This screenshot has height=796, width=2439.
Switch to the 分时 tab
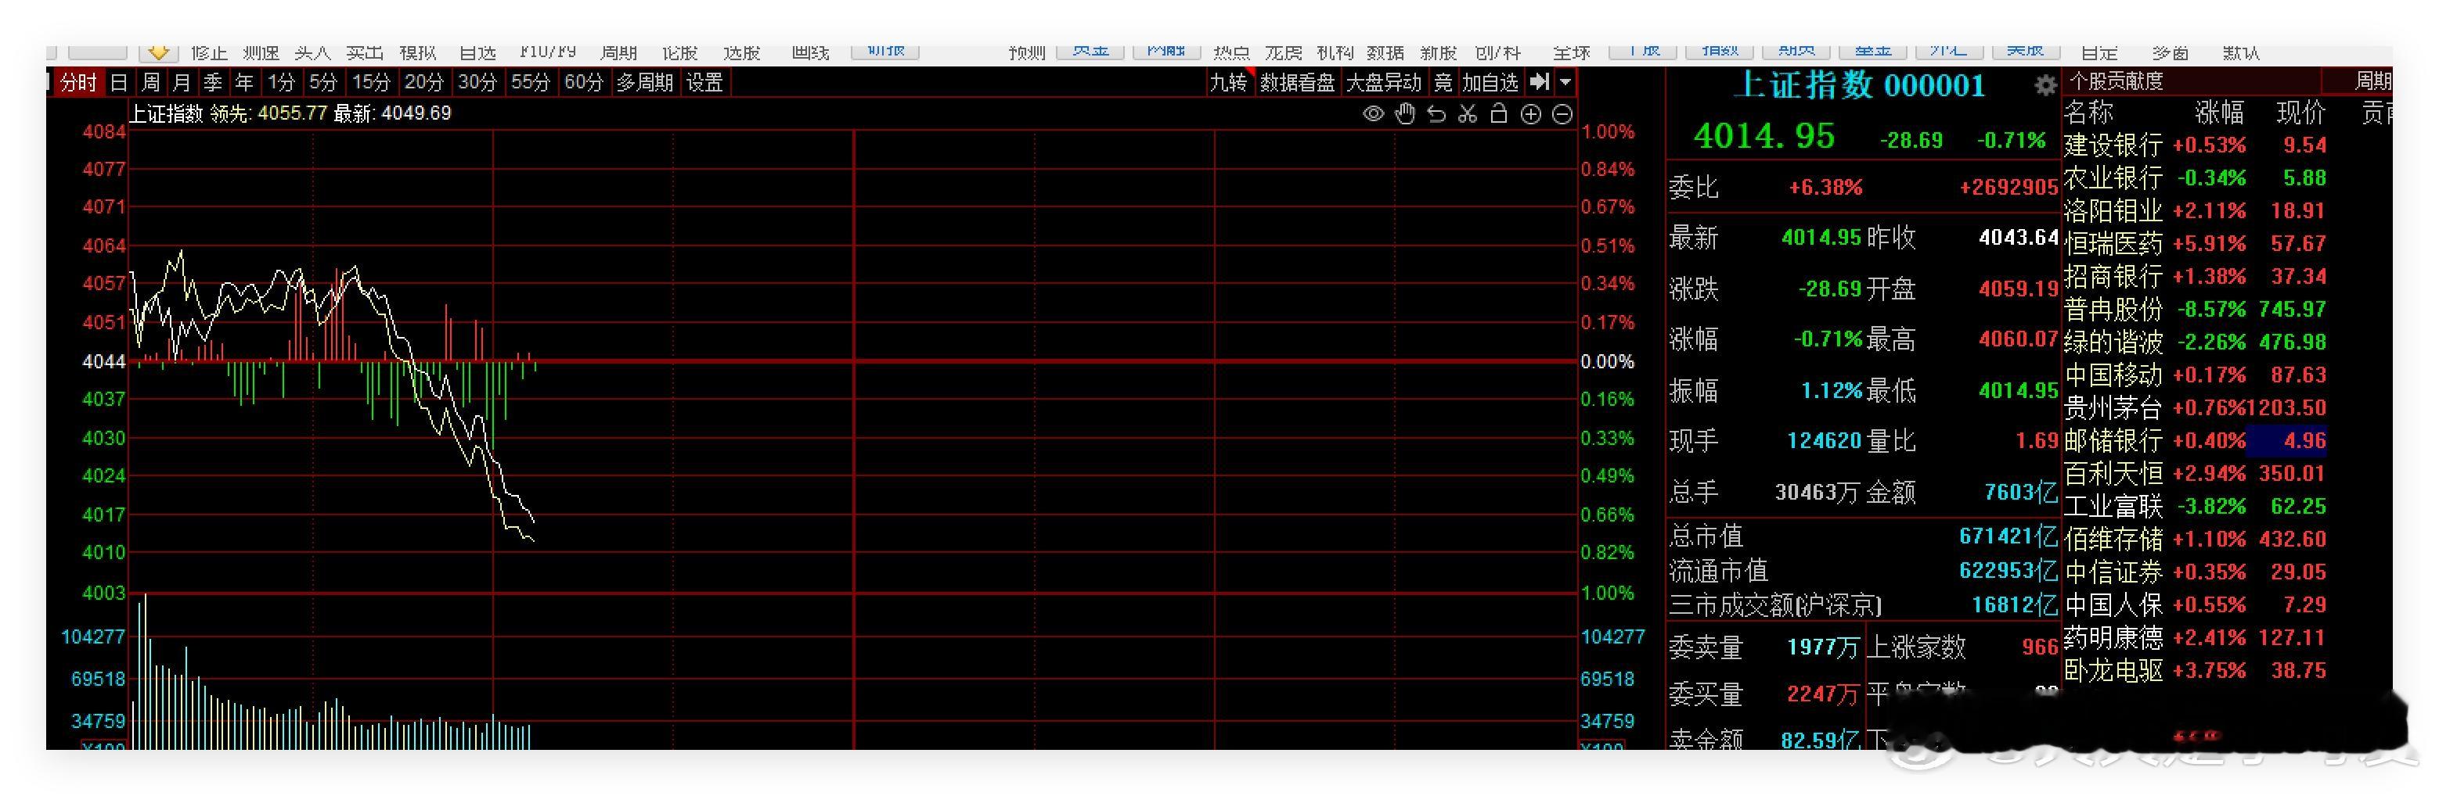78,82
